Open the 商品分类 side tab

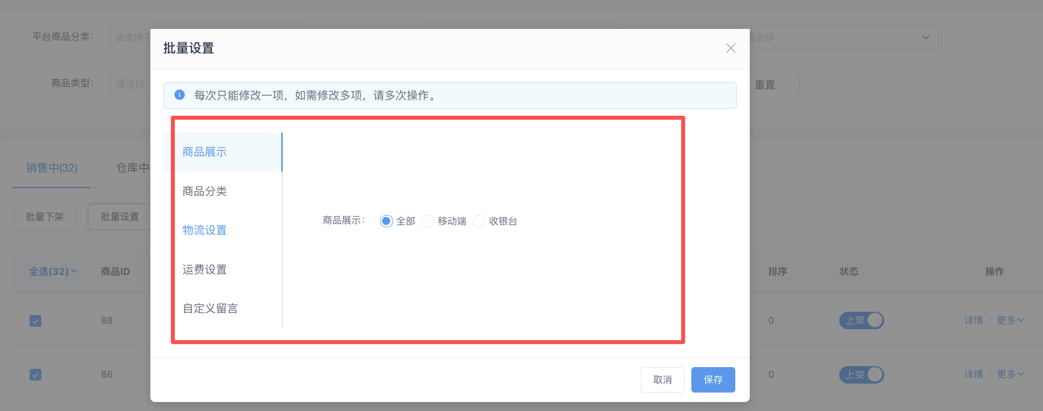pyautogui.click(x=223, y=191)
